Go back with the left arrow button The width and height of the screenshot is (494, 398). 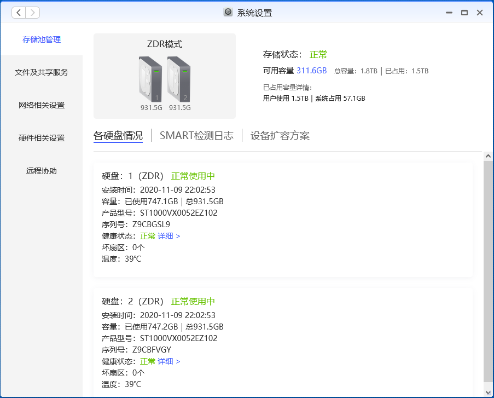coord(19,13)
